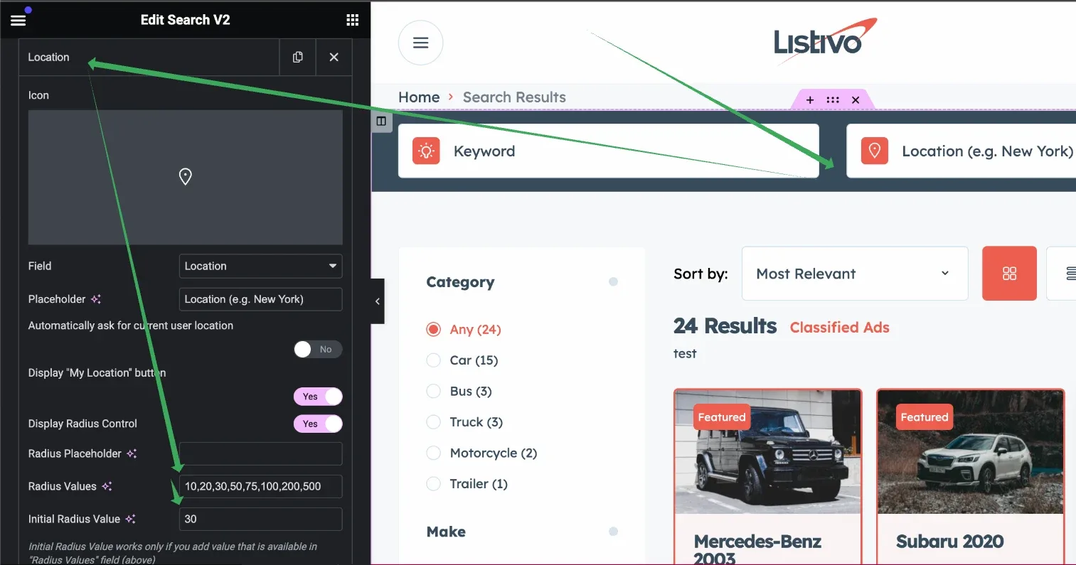Open the Field dropdown set to Location
Image resolution: width=1076 pixels, height=565 pixels.
point(260,266)
